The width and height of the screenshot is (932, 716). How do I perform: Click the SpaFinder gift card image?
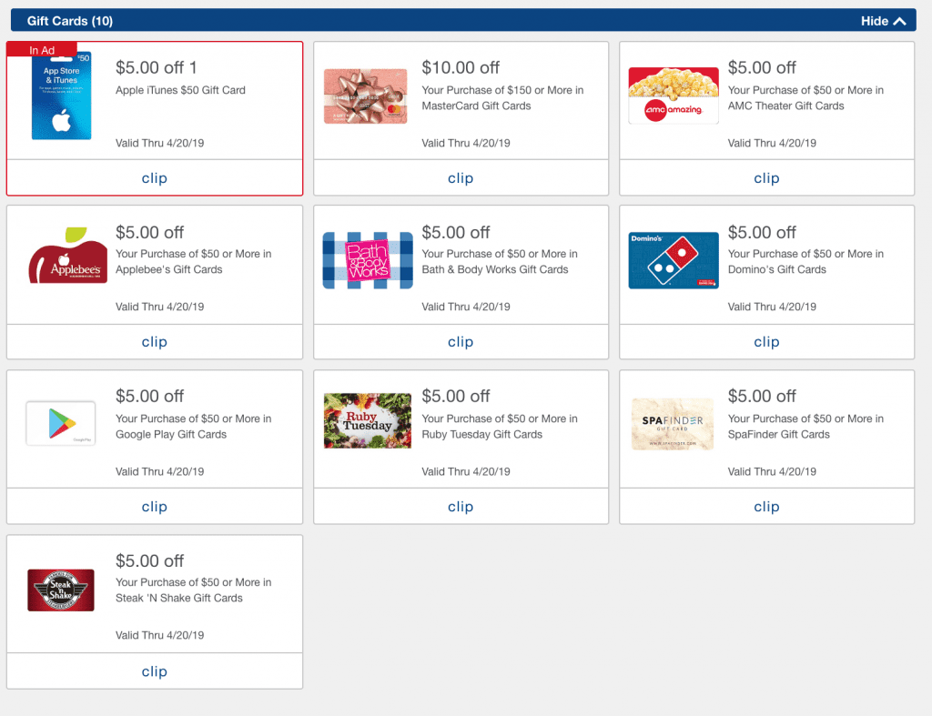click(x=673, y=424)
